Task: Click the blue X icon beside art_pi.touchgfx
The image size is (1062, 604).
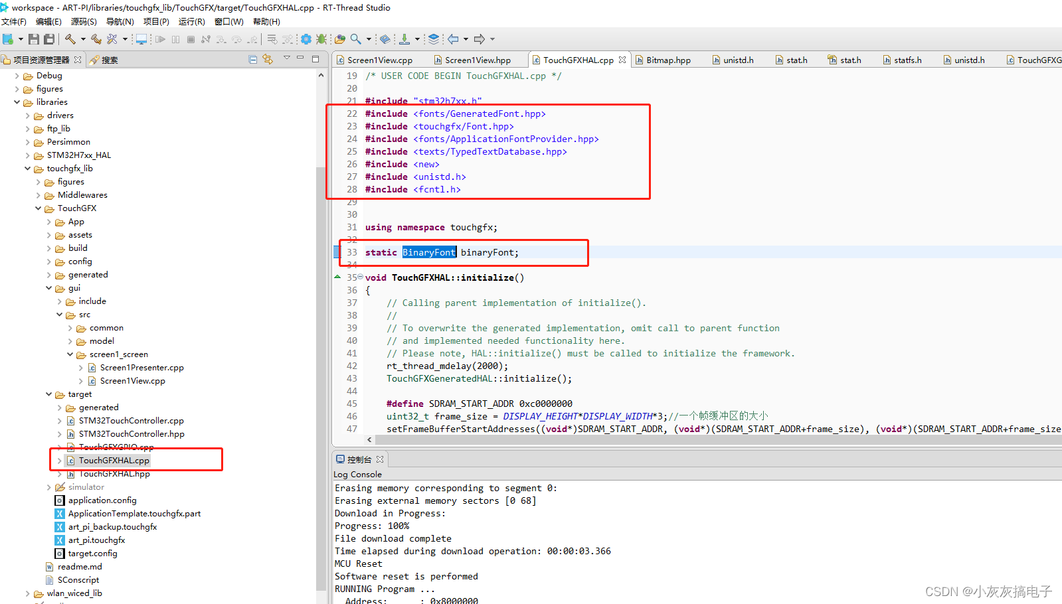Action: pos(60,540)
